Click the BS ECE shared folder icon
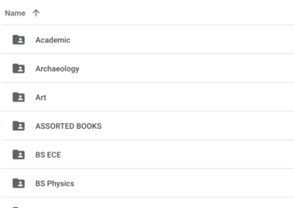The height and width of the screenshot is (208, 294). click(19, 155)
